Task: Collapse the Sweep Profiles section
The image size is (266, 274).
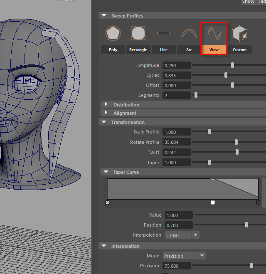Action: (x=104, y=15)
